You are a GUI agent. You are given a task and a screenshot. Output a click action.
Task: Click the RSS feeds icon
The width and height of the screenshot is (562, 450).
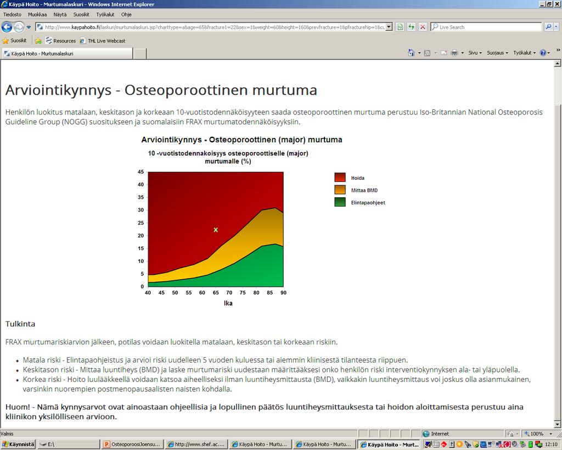tap(427, 53)
